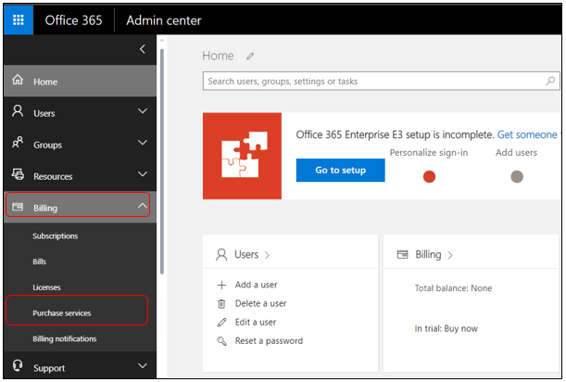This screenshot has height=382, width=566.
Task: Select Home in the left navigation
Action: tap(80, 81)
